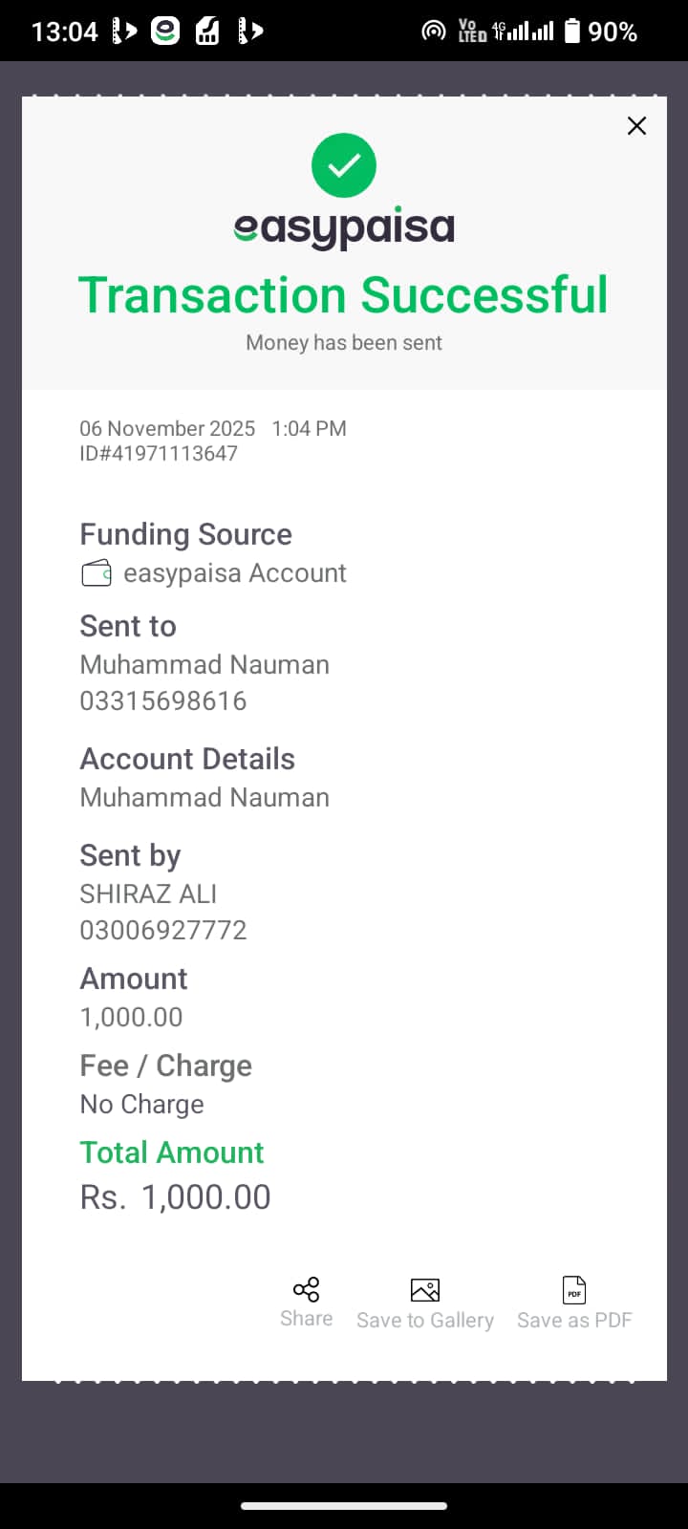The image size is (688, 1529).
Task: Close the receipt with the X icon
Action: [x=636, y=126]
